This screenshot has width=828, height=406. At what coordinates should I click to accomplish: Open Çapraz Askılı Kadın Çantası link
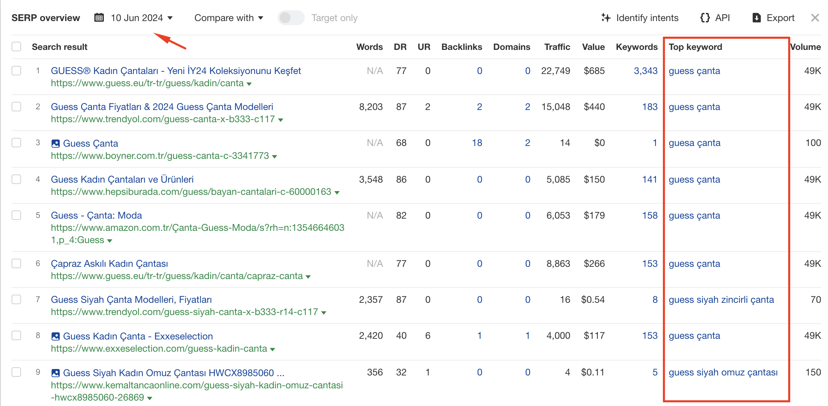[109, 263]
